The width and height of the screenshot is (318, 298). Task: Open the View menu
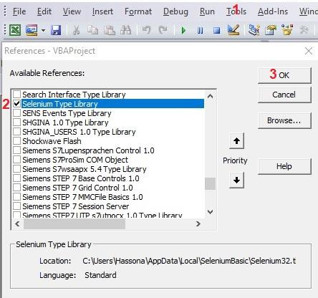click(72, 11)
